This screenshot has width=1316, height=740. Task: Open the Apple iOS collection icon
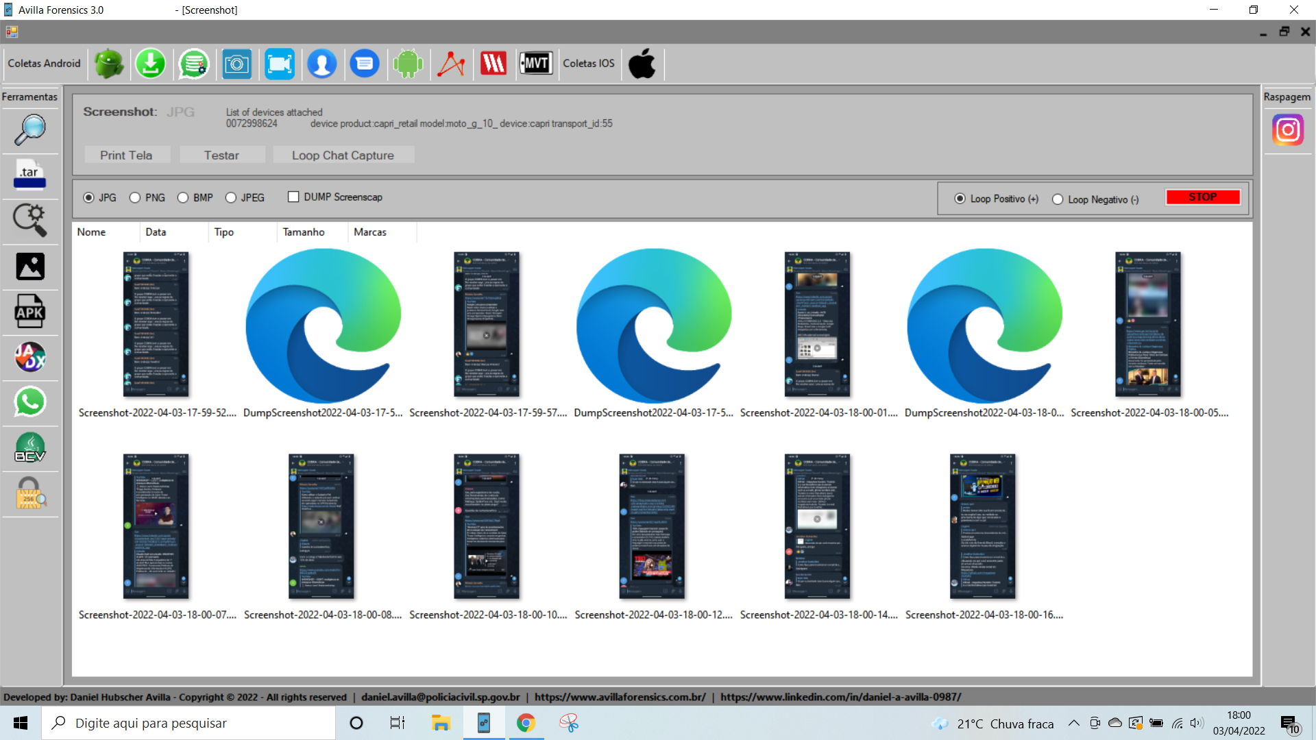click(x=642, y=64)
